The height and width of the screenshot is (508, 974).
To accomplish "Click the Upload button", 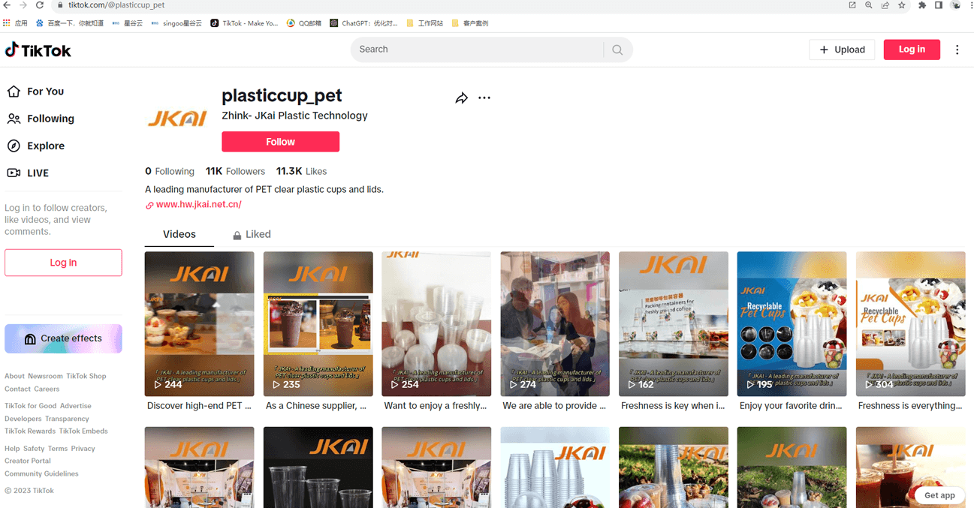I will click(x=842, y=50).
